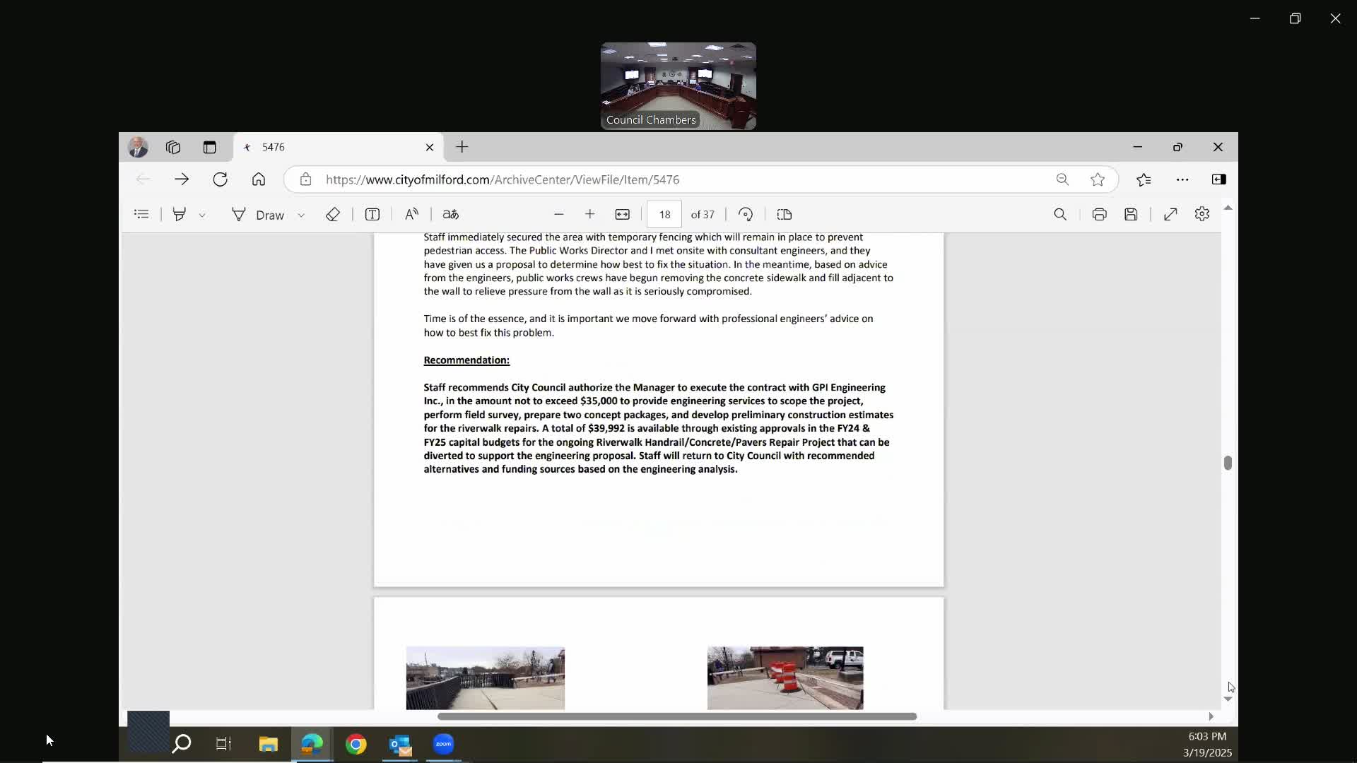
Task: Rotate the PDF page
Action: tap(746, 214)
